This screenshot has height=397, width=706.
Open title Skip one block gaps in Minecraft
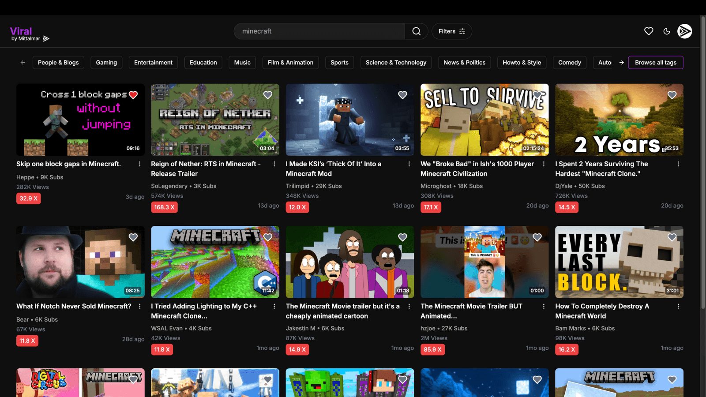(x=68, y=164)
